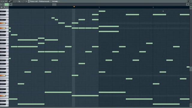The height and width of the screenshot is (108, 192).
Task: Click the vertical scrollbar thumb at right edge
Action: click(x=191, y=69)
